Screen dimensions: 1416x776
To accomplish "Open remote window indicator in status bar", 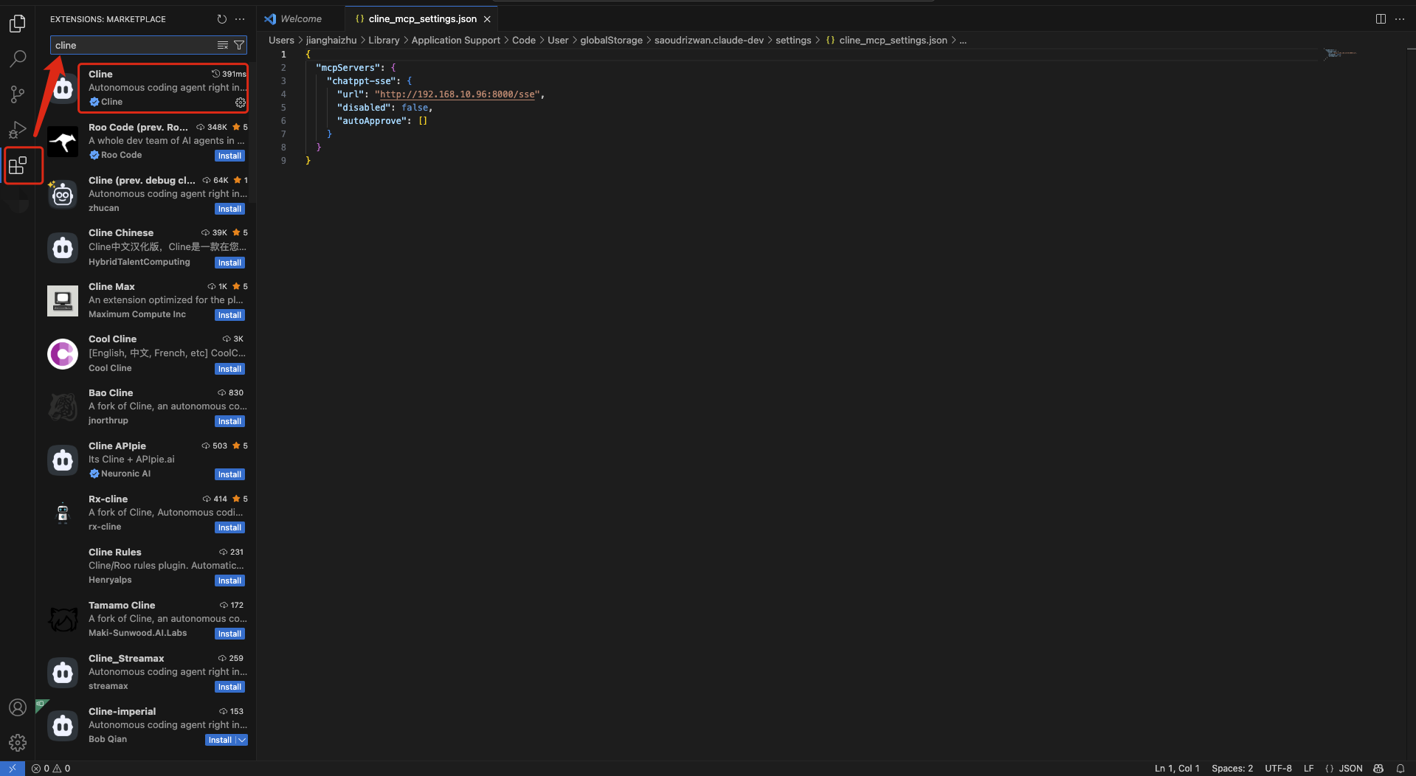I will 13,768.
